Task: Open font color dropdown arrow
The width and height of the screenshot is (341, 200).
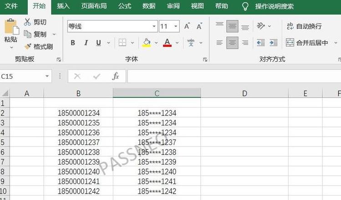Action: pos(177,43)
